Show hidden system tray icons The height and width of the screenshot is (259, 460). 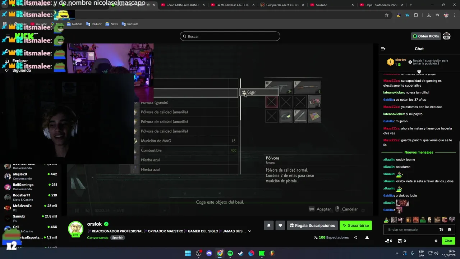[x=396, y=253]
